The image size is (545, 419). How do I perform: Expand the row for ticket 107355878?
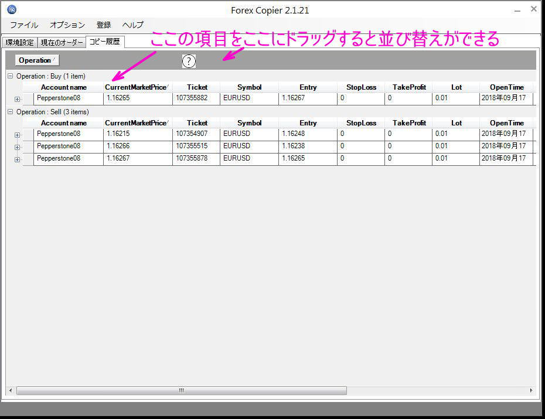[x=17, y=159]
